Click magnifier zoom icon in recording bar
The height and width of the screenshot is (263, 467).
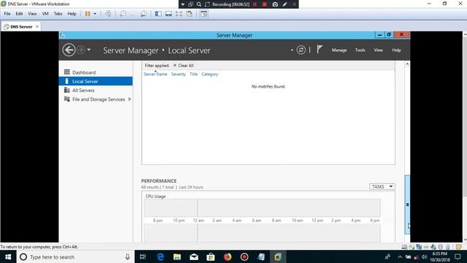[x=199, y=4]
